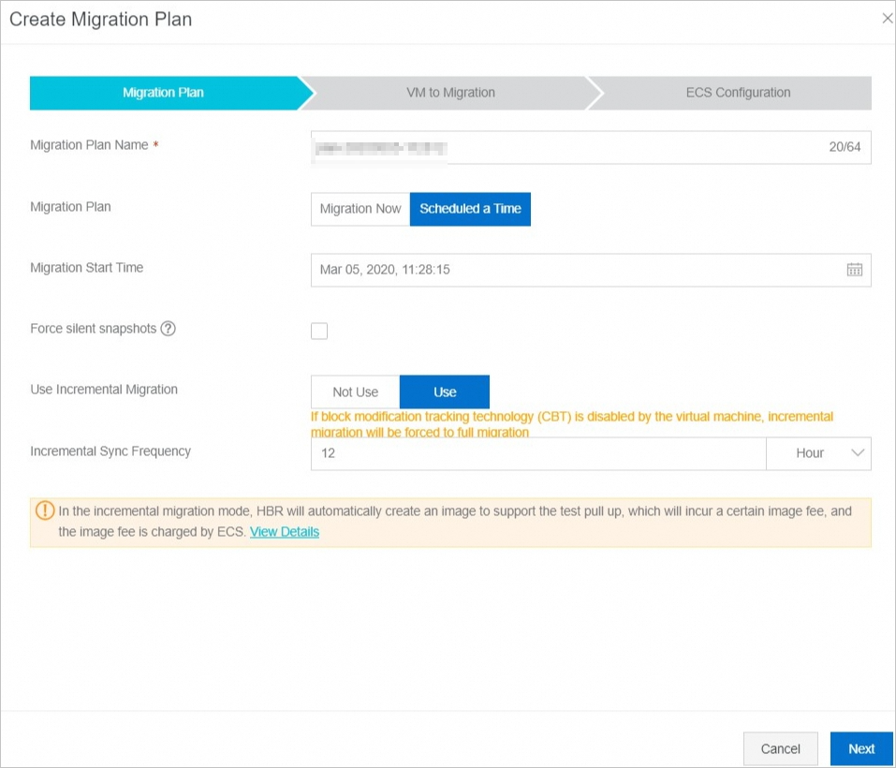The image size is (896, 768).
Task: Select the Scheduled a Time option
Action: click(470, 209)
